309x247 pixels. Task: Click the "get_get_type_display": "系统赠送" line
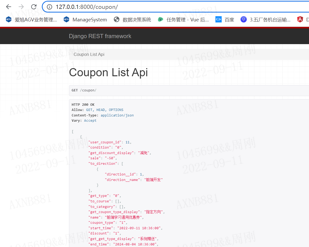tap(123, 239)
